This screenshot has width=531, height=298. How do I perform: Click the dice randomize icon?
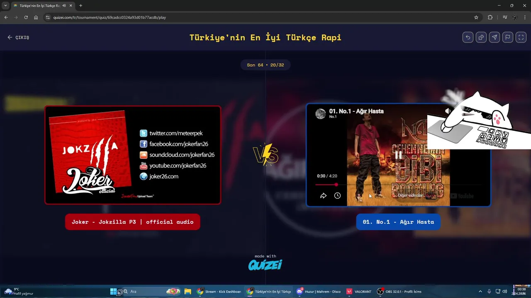coord(481,37)
